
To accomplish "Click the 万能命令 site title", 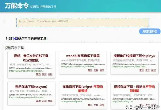I will click(x=17, y=6).
